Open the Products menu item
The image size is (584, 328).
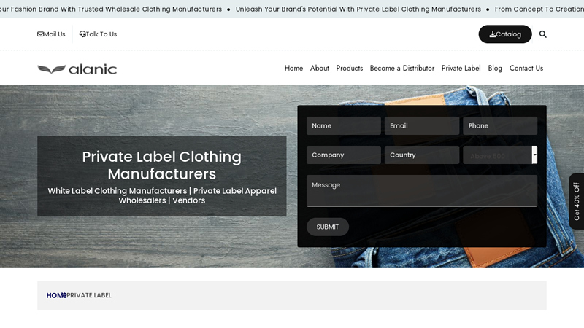(350, 68)
